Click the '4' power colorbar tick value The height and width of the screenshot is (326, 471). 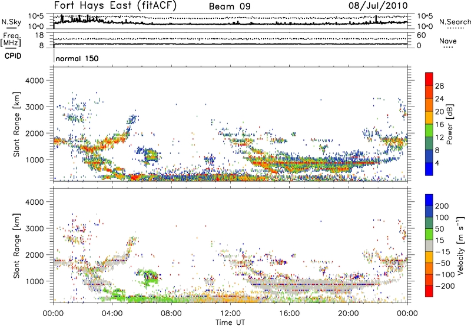[437, 163]
